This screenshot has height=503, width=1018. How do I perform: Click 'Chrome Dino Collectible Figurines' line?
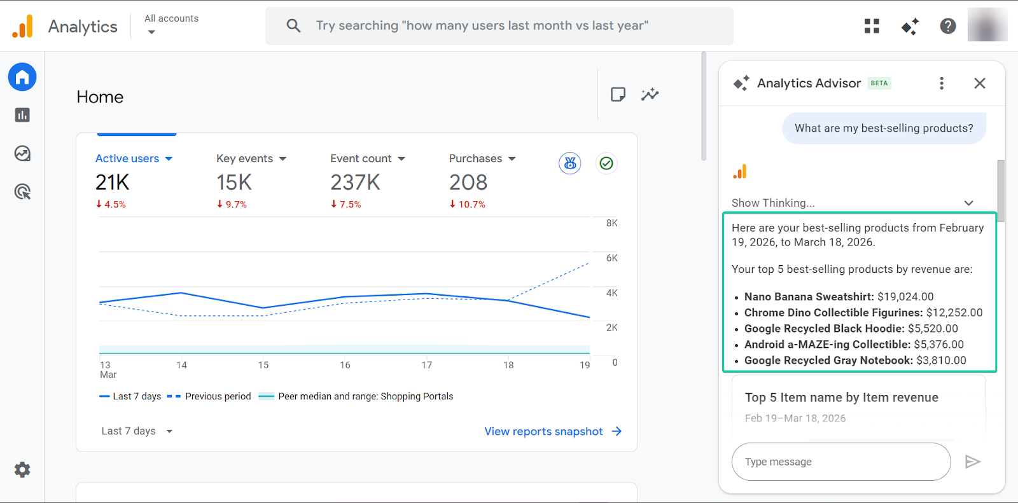(863, 312)
